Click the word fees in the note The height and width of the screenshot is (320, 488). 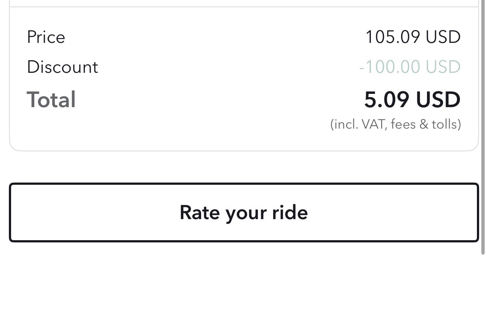403,124
